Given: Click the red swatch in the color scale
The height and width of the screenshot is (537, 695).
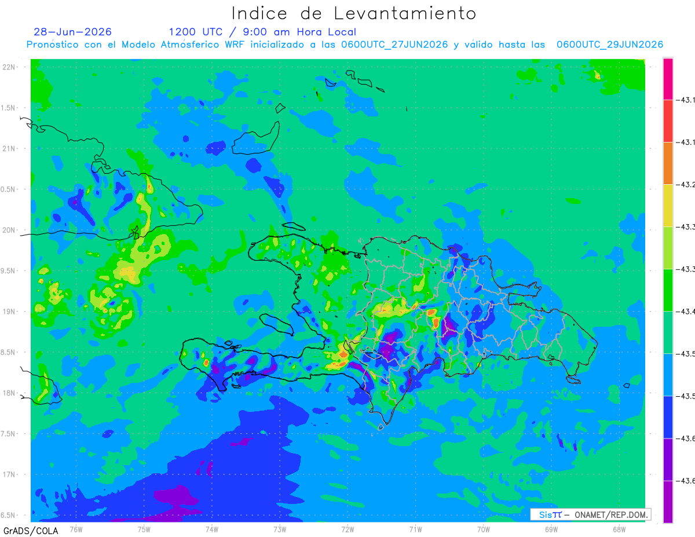Looking at the screenshot, I should [668, 121].
